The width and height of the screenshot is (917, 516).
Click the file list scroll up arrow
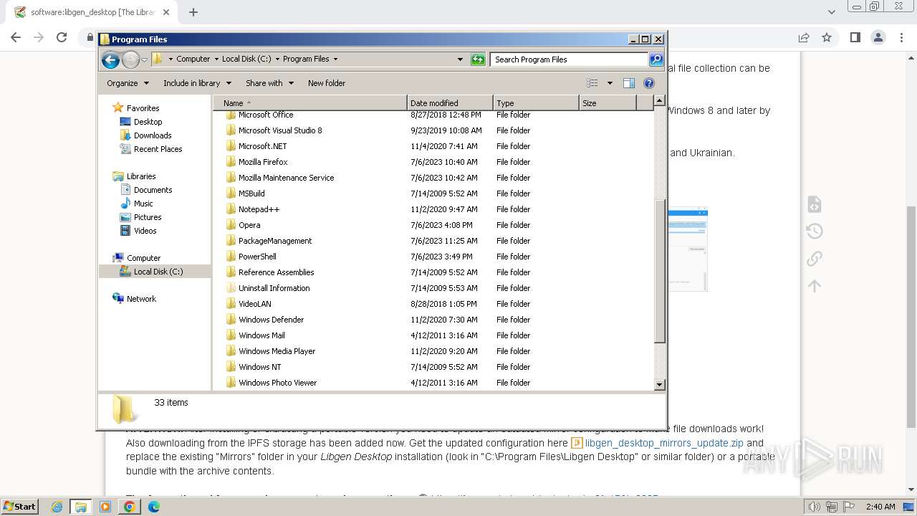tap(660, 102)
